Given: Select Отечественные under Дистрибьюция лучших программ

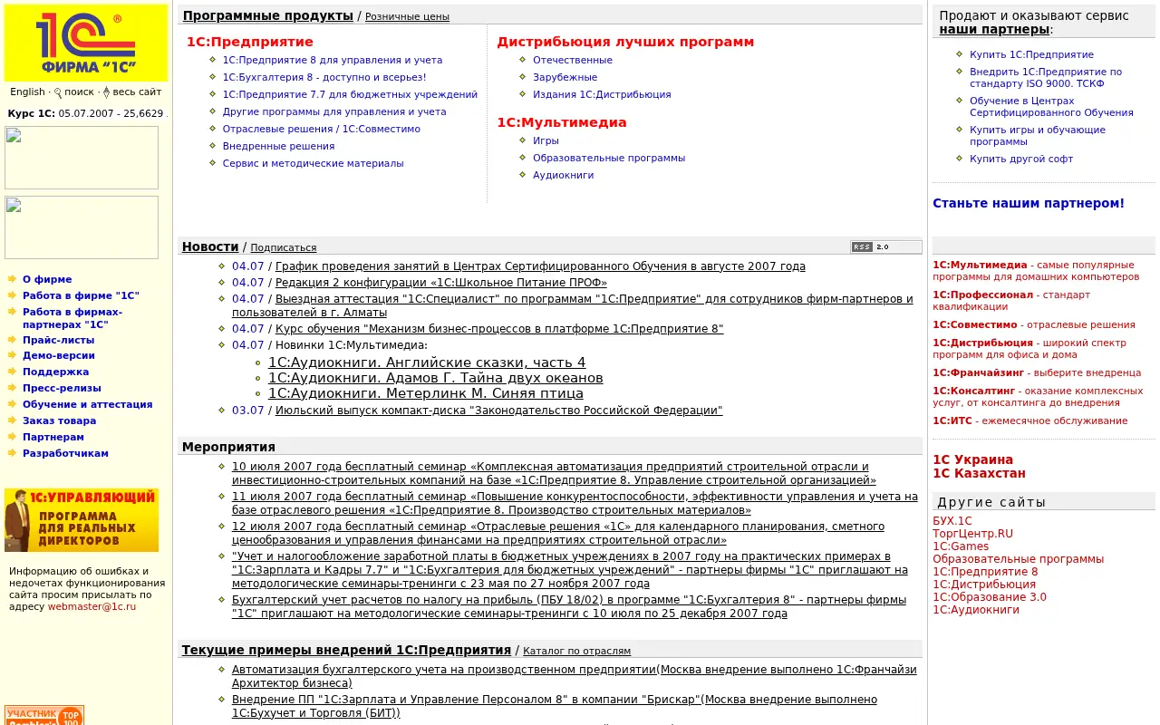Looking at the screenshot, I should 573,60.
